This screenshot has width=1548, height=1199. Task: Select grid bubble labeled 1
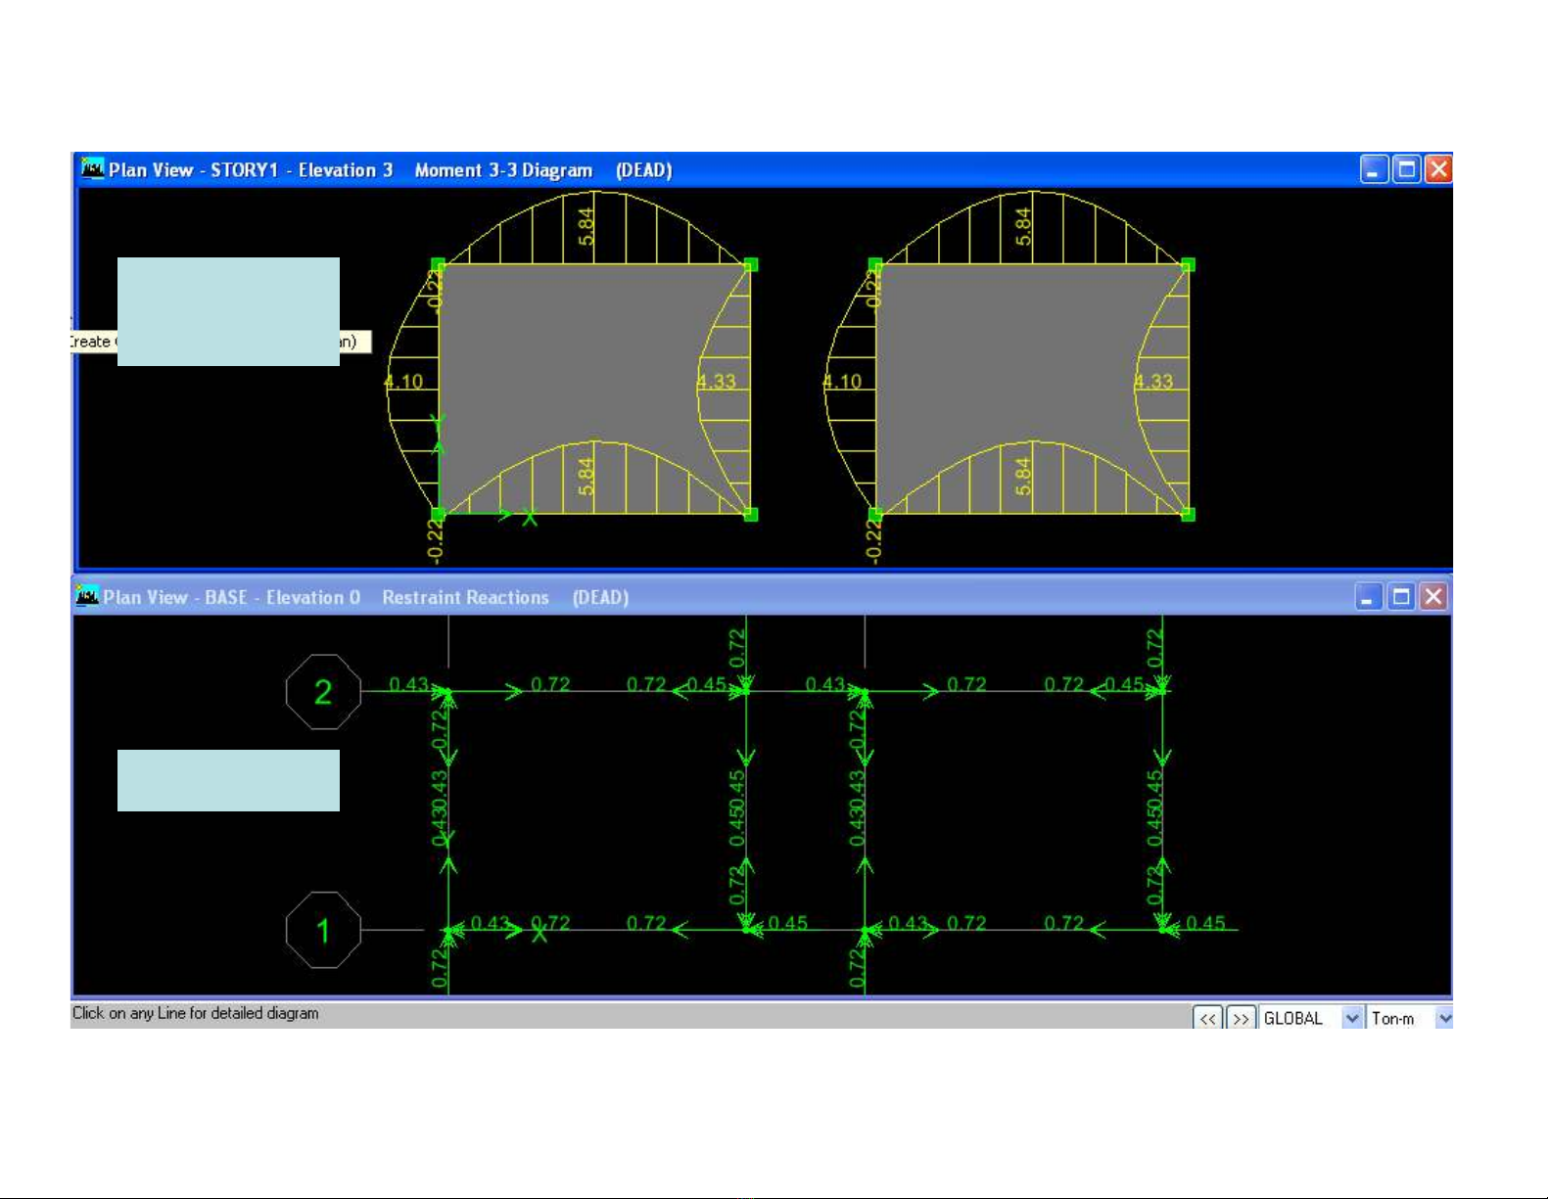click(323, 930)
